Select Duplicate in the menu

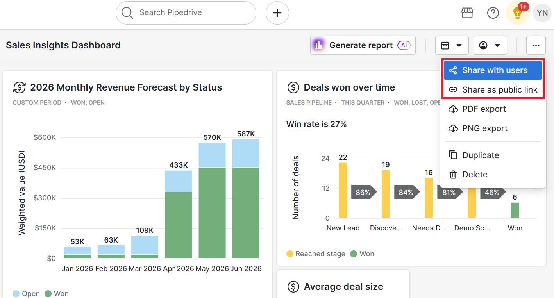point(493,155)
